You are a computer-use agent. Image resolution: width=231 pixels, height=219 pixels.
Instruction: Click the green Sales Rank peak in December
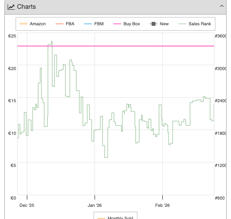tap(52, 42)
